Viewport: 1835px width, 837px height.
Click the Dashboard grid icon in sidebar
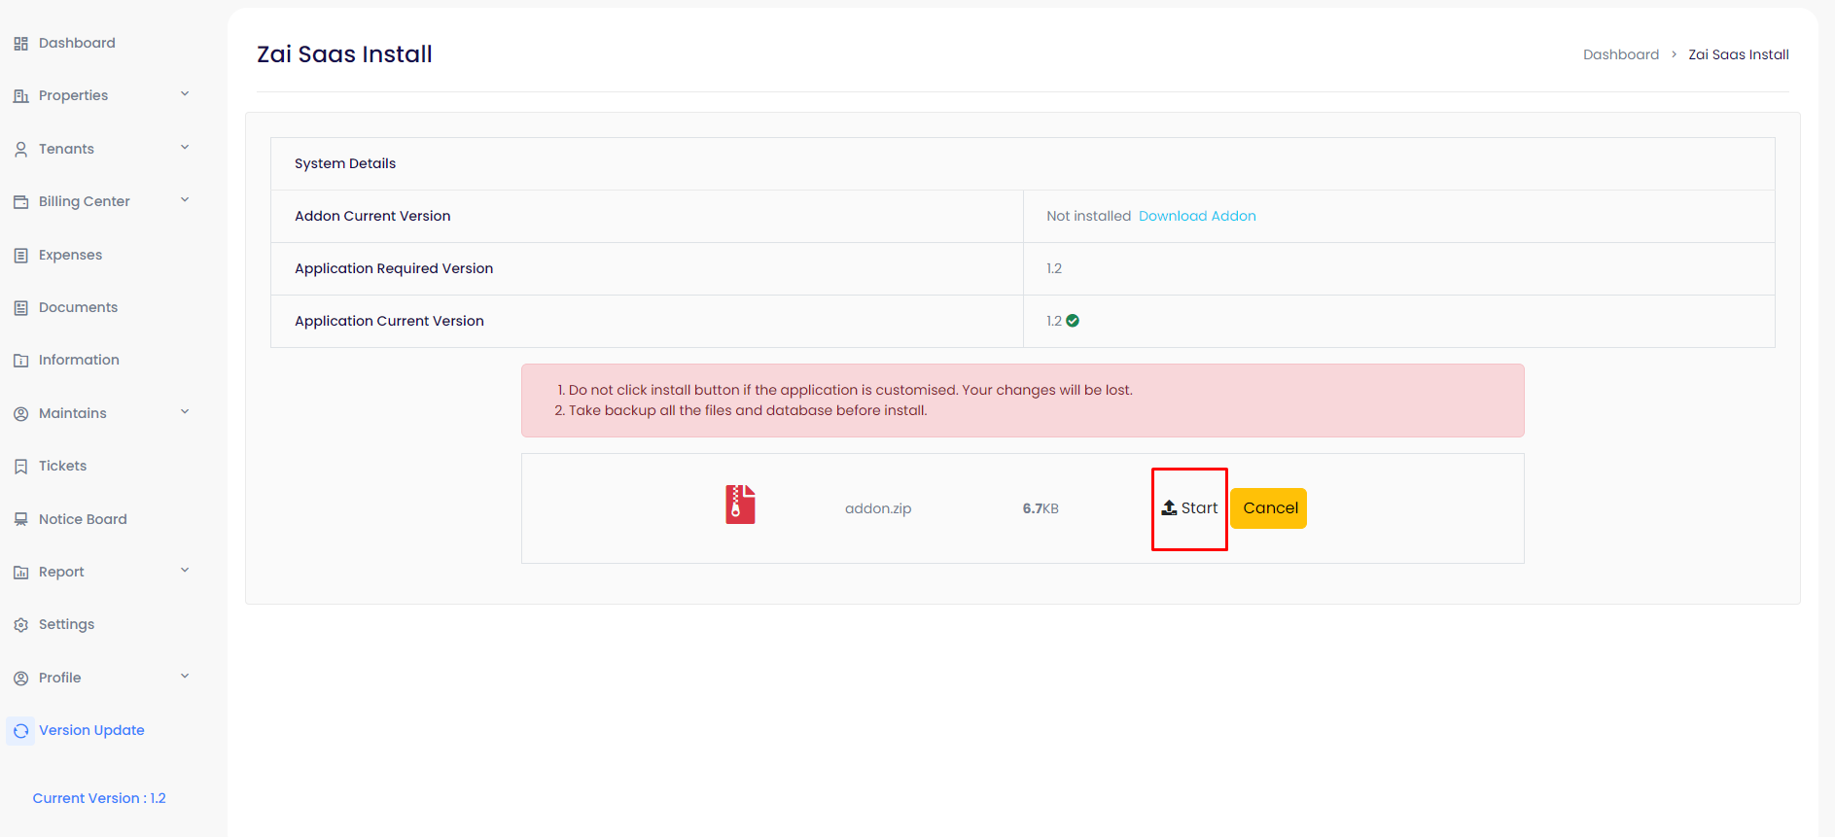(x=20, y=44)
